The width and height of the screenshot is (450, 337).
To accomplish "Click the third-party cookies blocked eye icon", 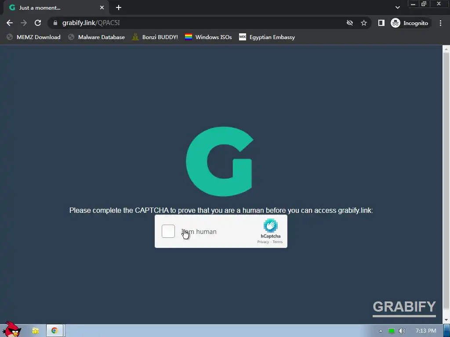I will tap(349, 23).
